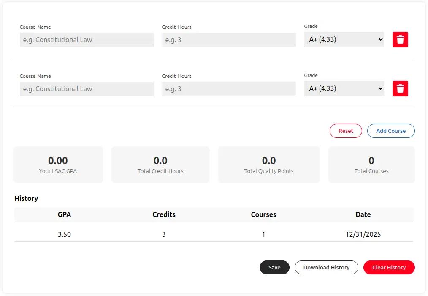Select the Your LSAC GPA summary card
This screenshot has height=296, width=428.
[58, 164]
